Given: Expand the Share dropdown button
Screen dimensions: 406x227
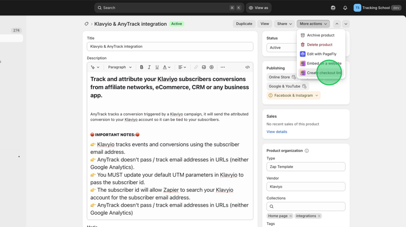Looking at the screenshot, I should tap(284, 24).
